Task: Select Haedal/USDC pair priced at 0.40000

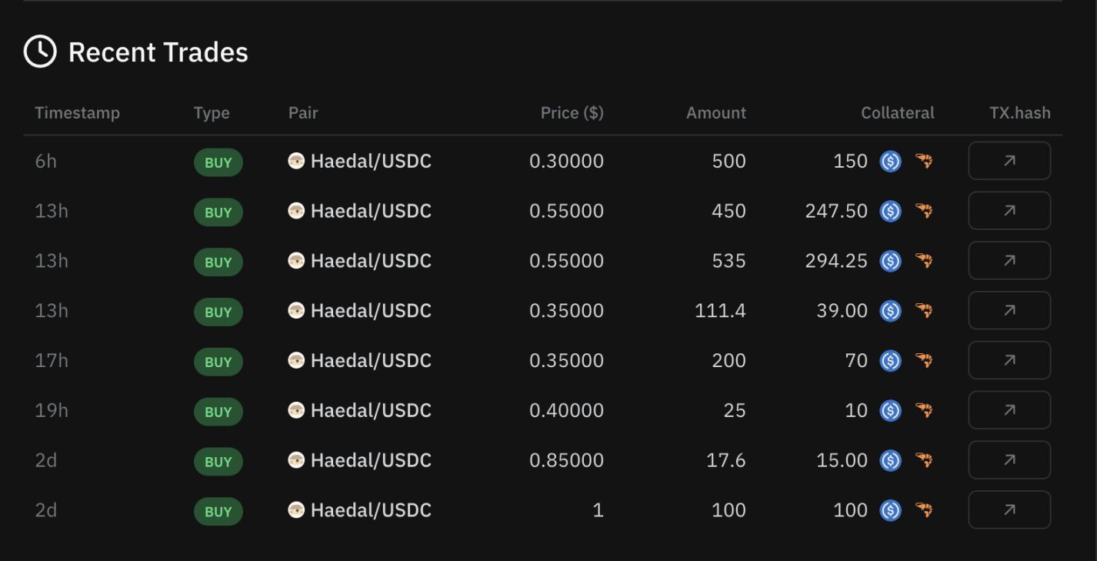Action: pos(370,410)
